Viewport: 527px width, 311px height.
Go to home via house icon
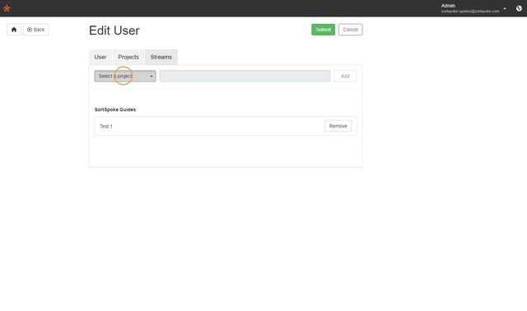[14, 30]
